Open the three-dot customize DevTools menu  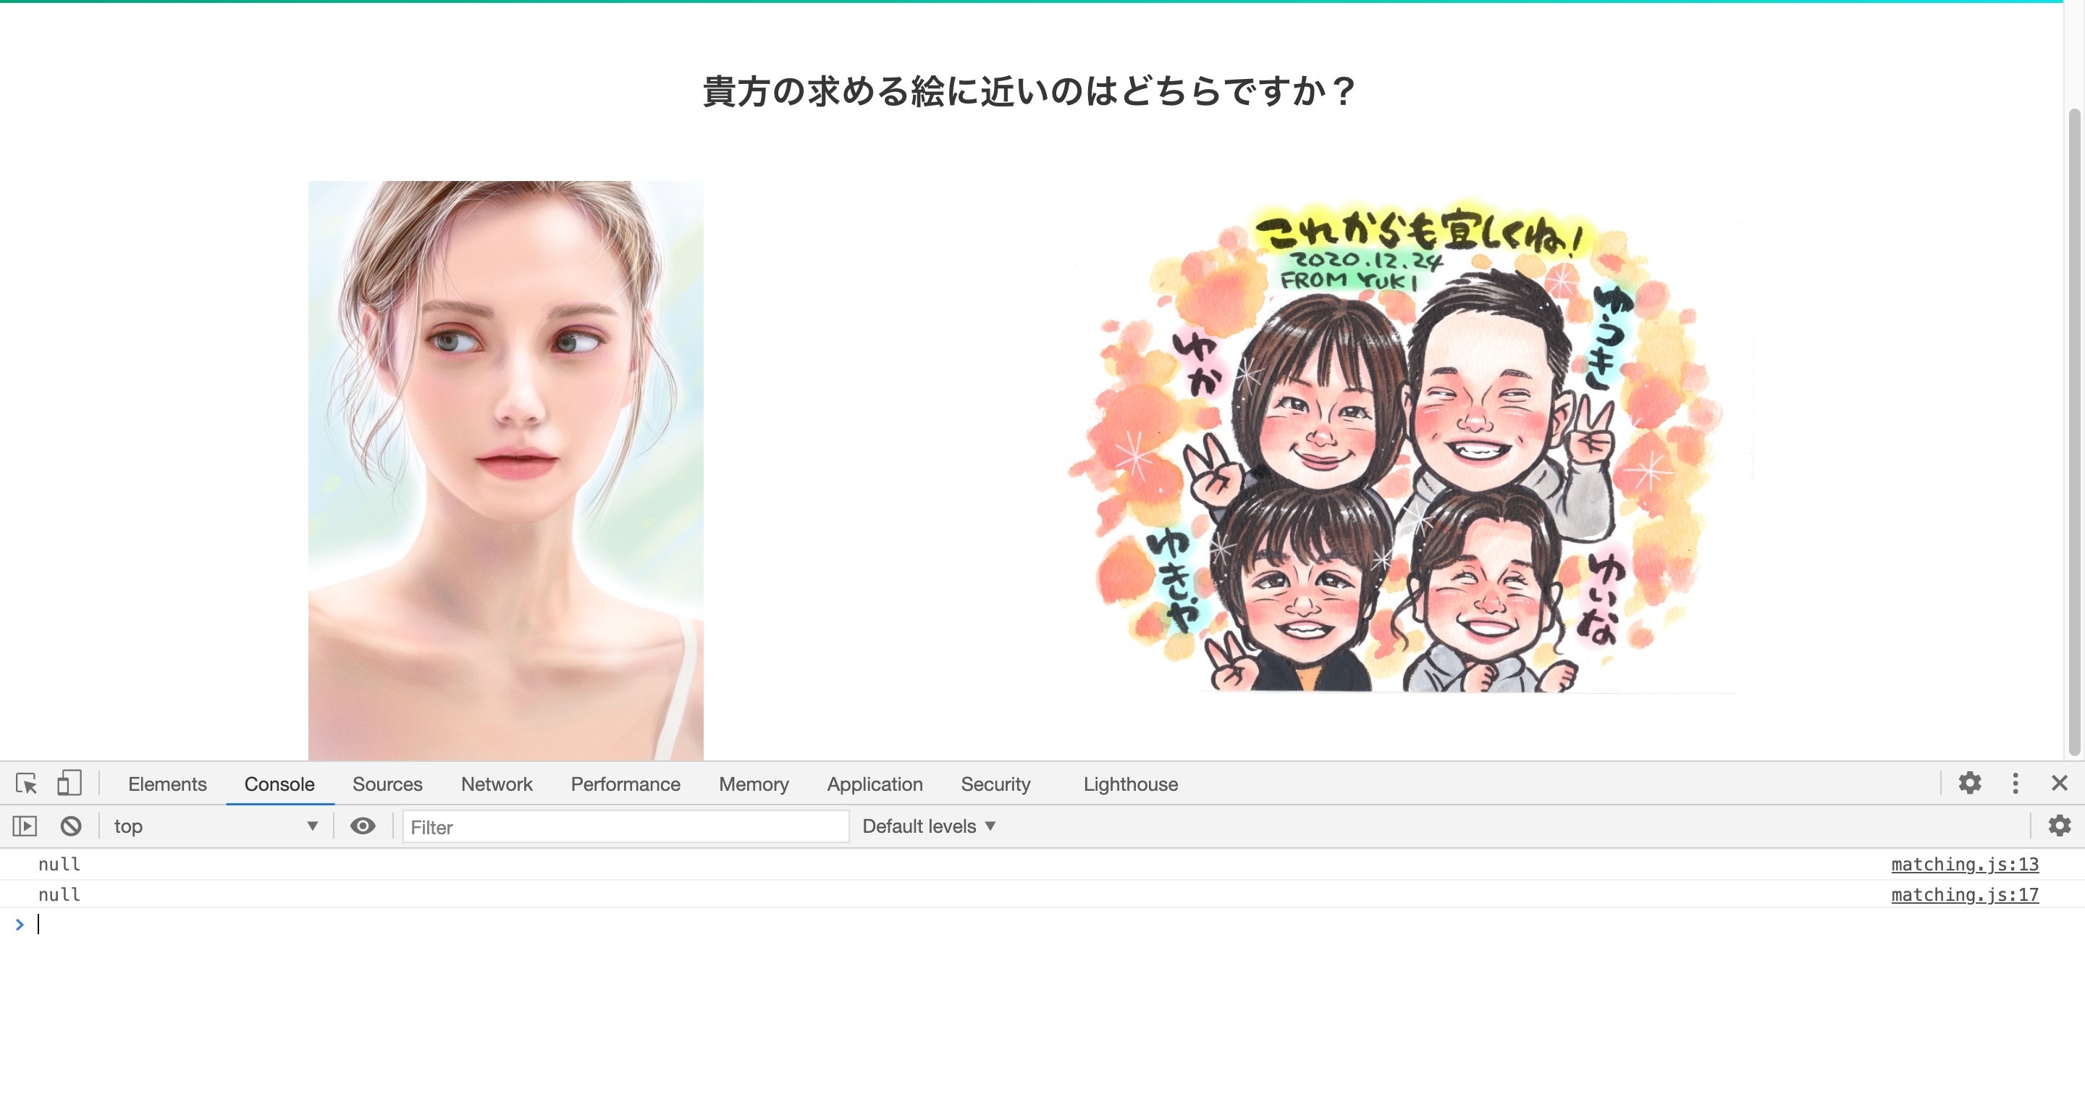click(2015, 784)
